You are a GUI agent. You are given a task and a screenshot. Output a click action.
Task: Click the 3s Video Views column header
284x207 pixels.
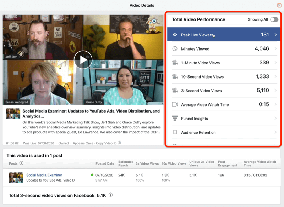pyautogui.click(x=147, y=163)
